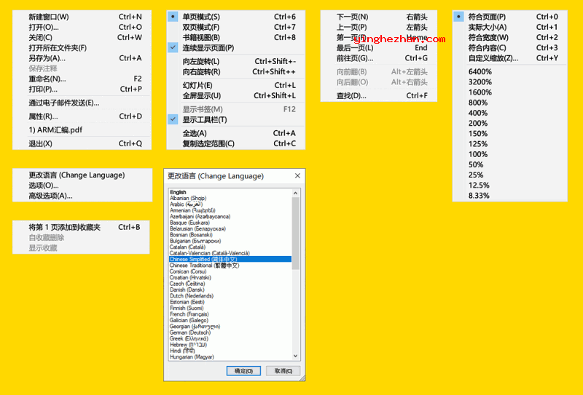Viewport: 583px width, 395px height.
Task: Pick German (Deutsch) from the language list
Action: [195, 332]
